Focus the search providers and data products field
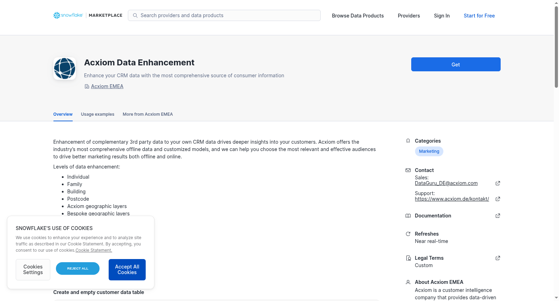The image size is (559, 301). coord(224,15)
